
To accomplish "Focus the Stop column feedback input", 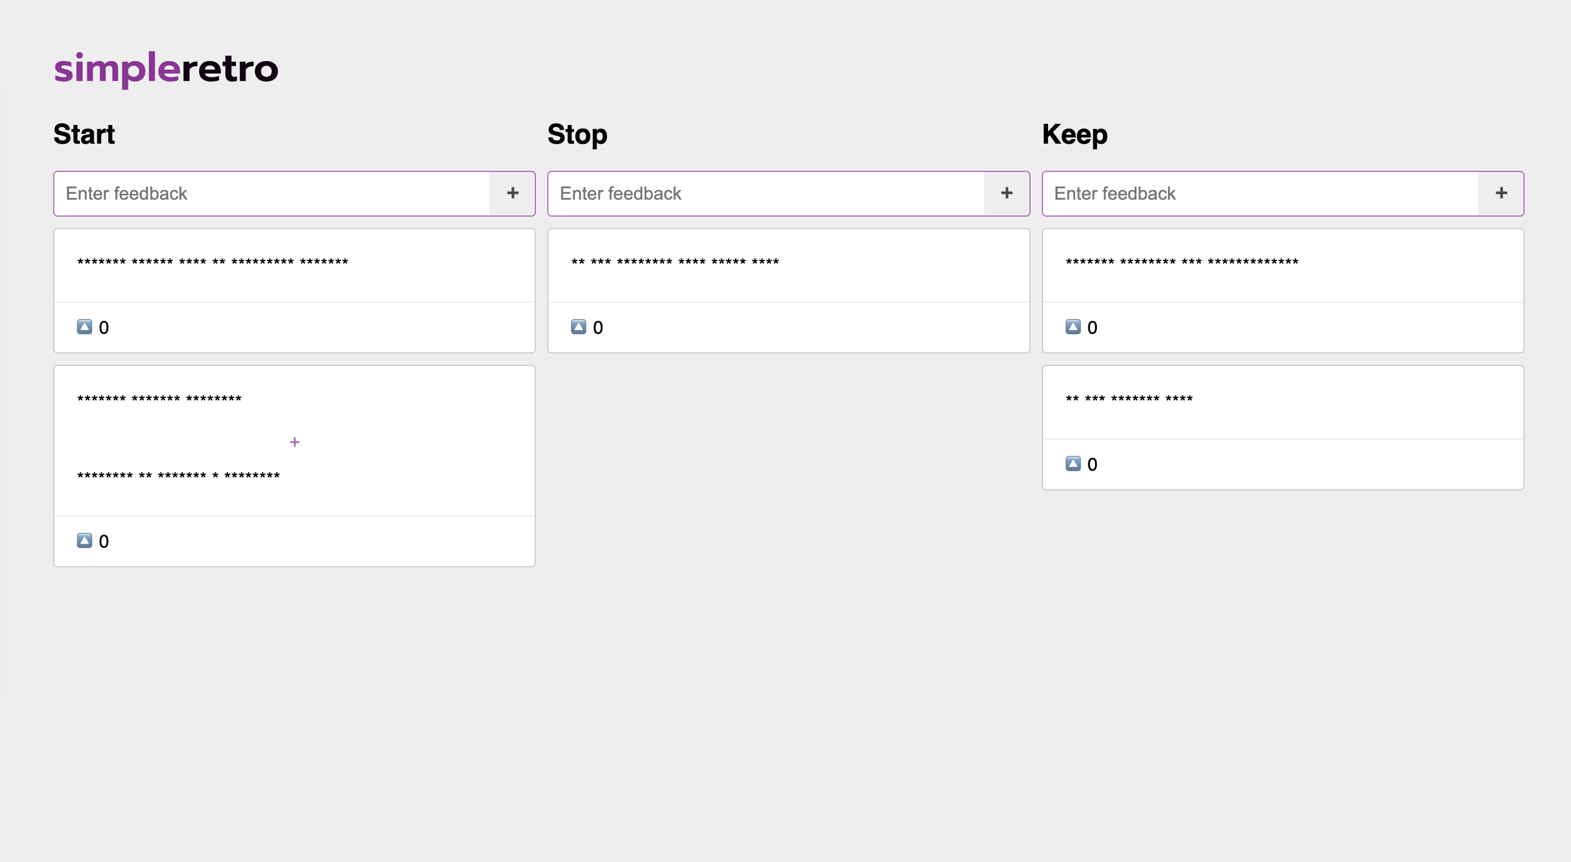I will coord(766,194).
